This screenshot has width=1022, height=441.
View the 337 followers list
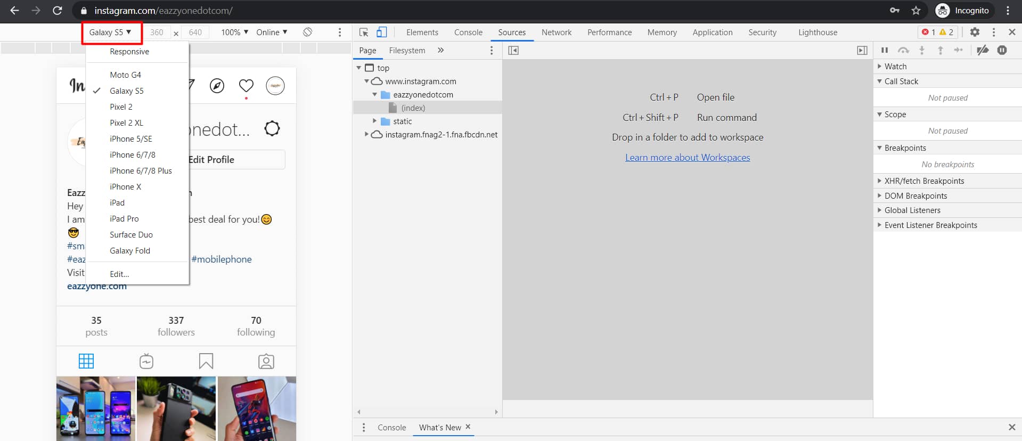pos(176,326)
